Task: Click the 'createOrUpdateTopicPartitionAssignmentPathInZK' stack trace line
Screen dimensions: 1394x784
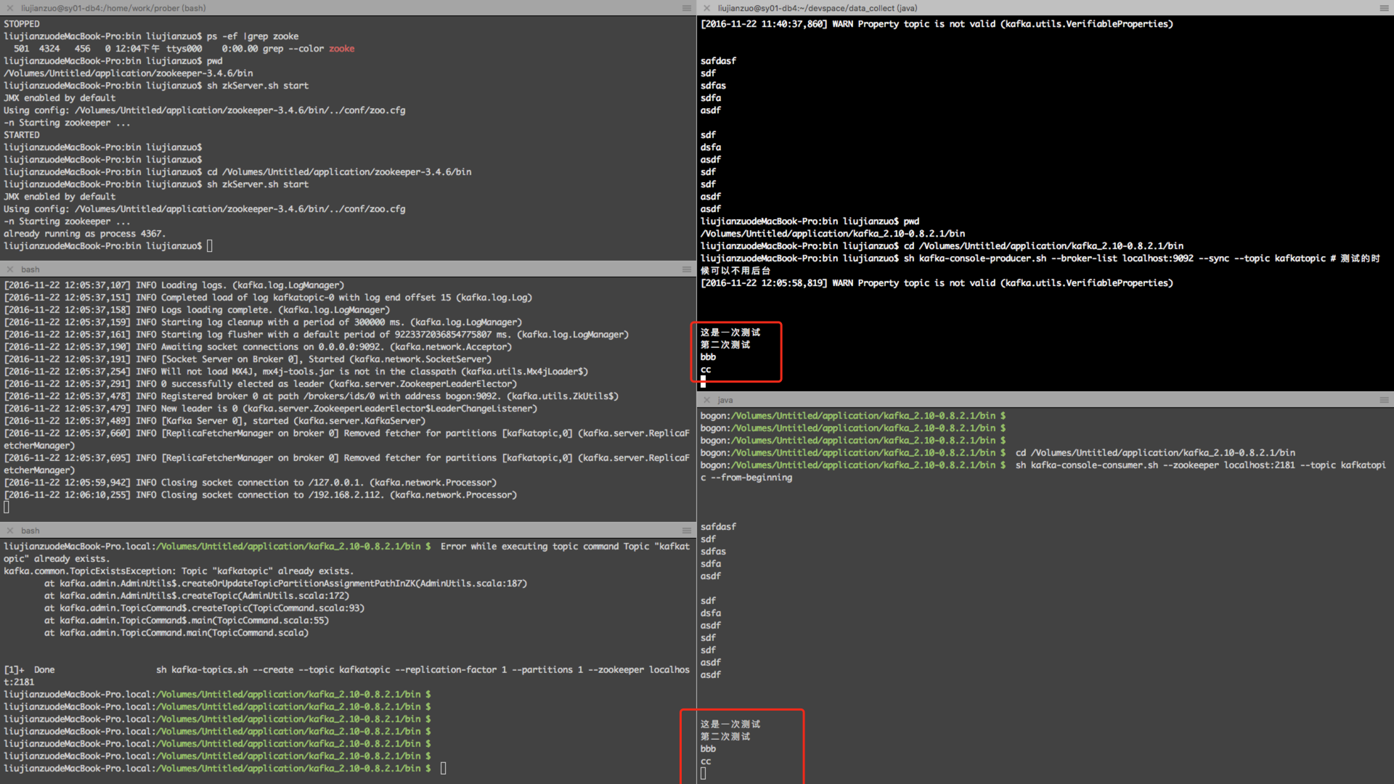Action: click(285, 584)
